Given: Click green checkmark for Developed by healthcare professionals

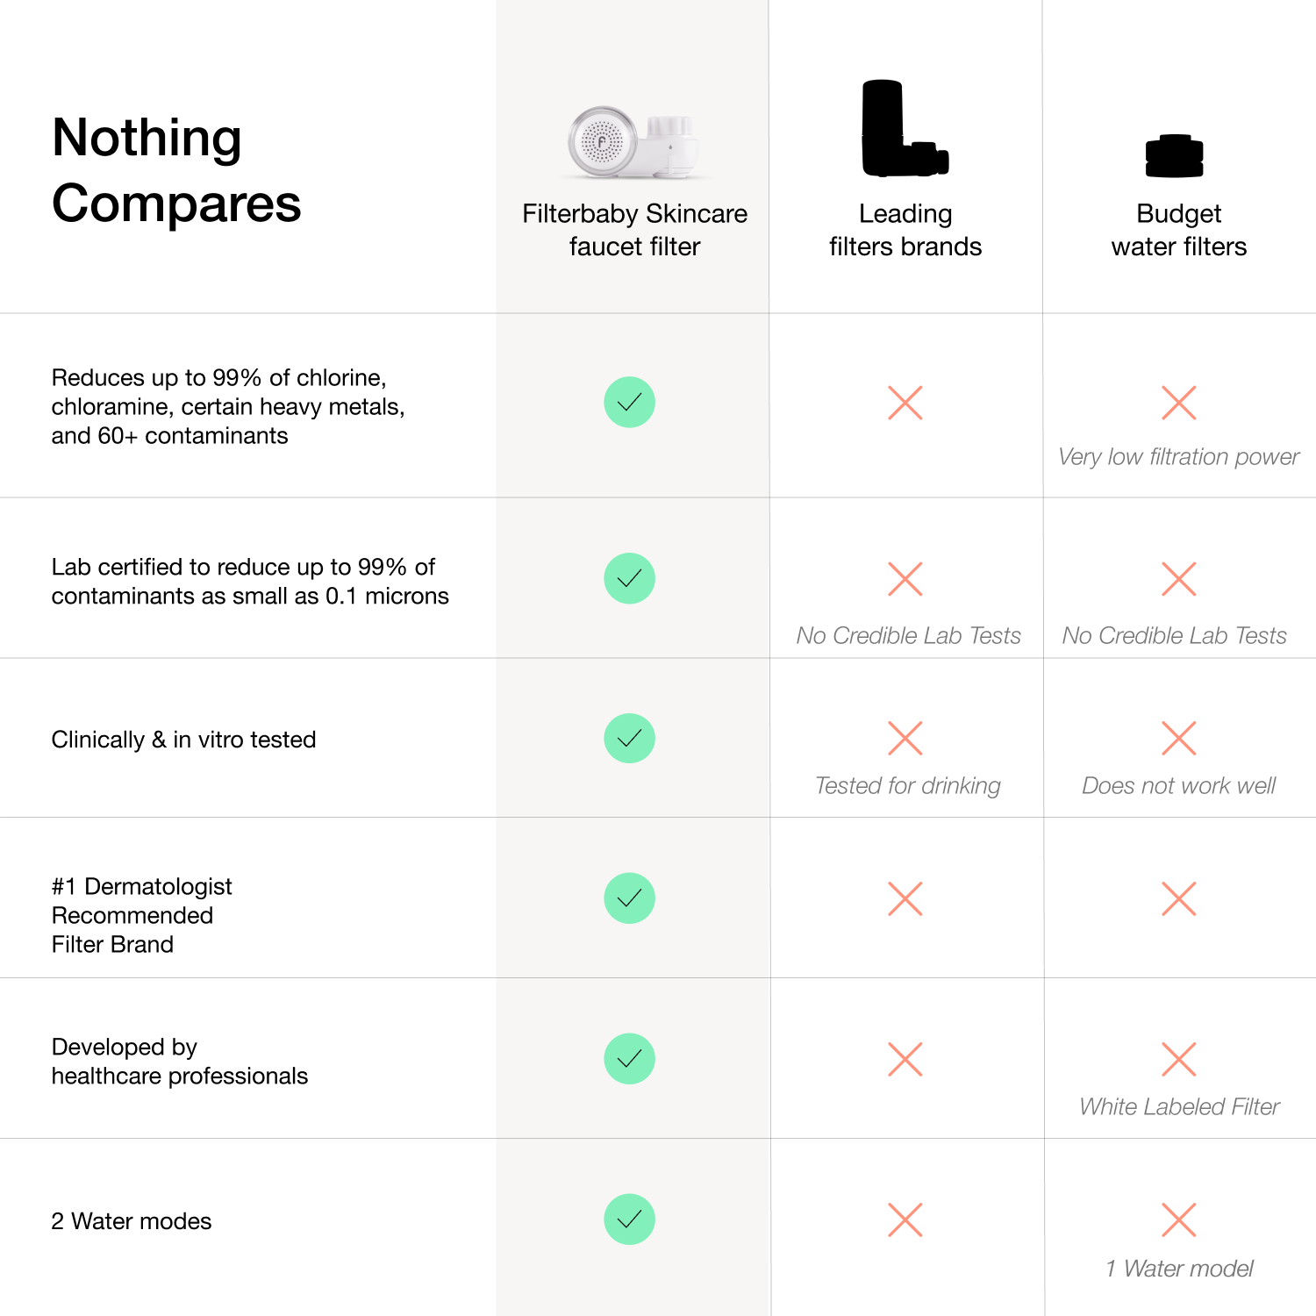Looking at the screenshot, I should pyautogui.click(x=630, y=1059).
